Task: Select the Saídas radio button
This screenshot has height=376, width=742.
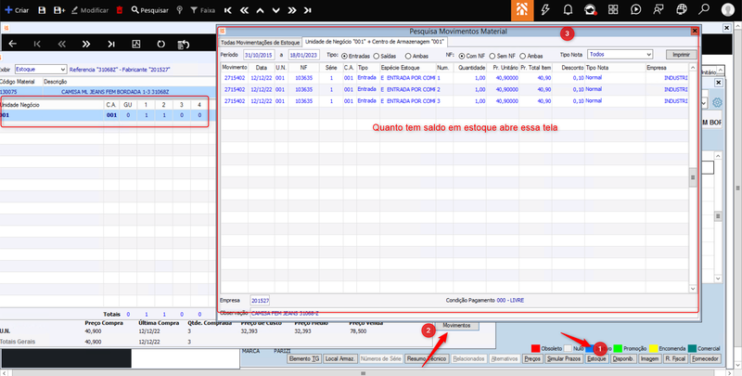Action: [x=377, y=56]
